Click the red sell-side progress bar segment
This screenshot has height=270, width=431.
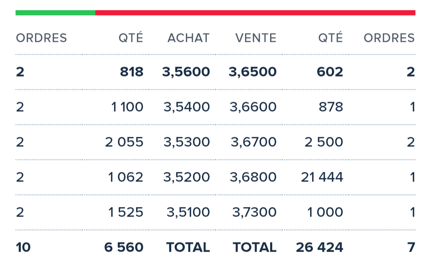[x=255, y=13]
